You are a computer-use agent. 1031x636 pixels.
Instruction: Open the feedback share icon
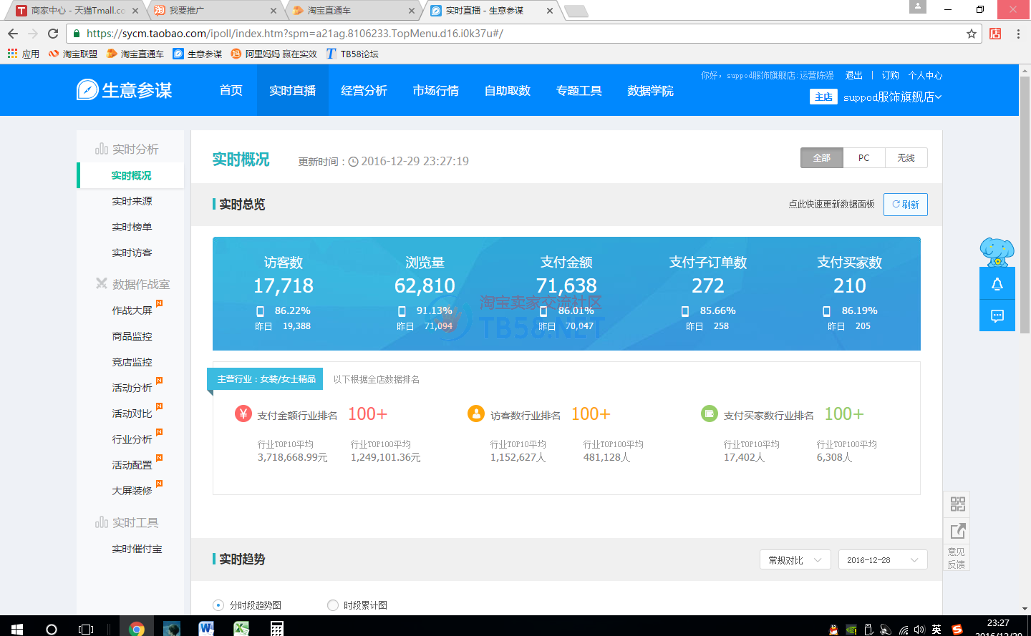click(957, 531)
